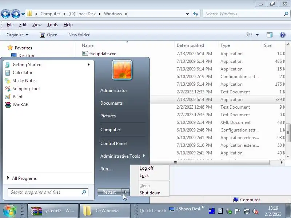Switch to system32 WinRAR taskbar window

tap(53, 211)
